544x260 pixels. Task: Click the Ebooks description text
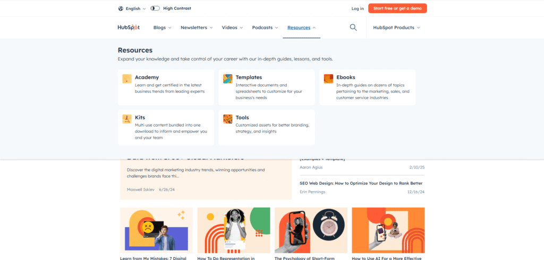[373, 91]
